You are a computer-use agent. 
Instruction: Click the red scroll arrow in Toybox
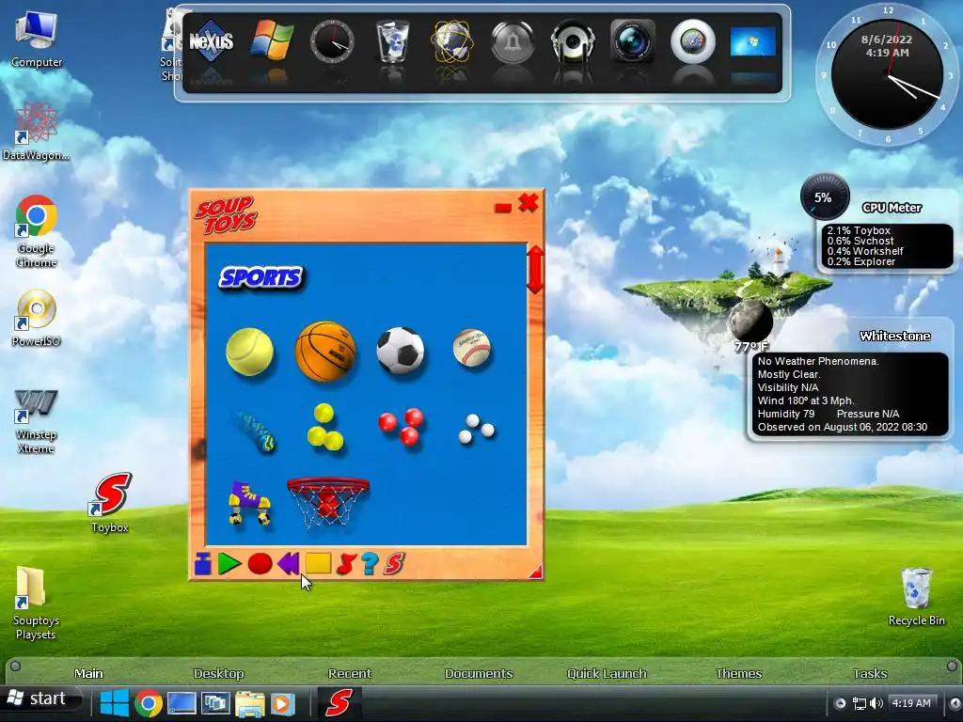click(535, 270)
